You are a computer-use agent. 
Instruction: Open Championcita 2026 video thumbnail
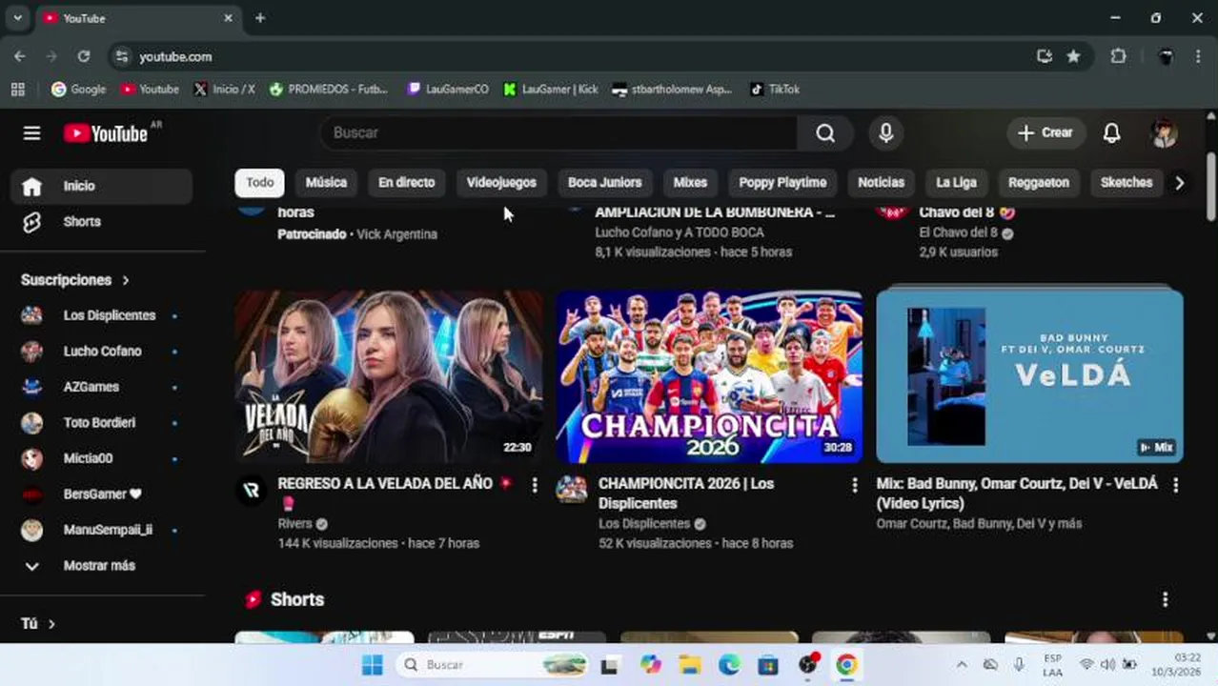click(709, 376)
